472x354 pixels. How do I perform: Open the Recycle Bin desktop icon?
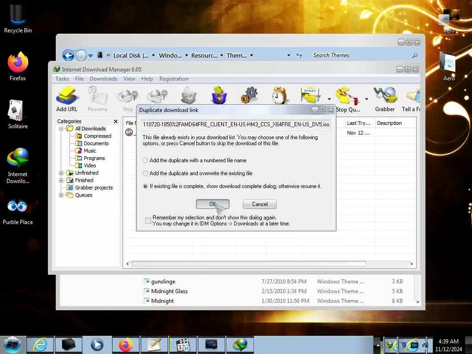tap(18, 18)
